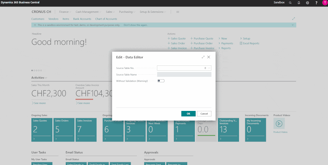Toggle page expand arrow icon at right
The width and height of the screenshot is (328, 165).
(294, 19)
